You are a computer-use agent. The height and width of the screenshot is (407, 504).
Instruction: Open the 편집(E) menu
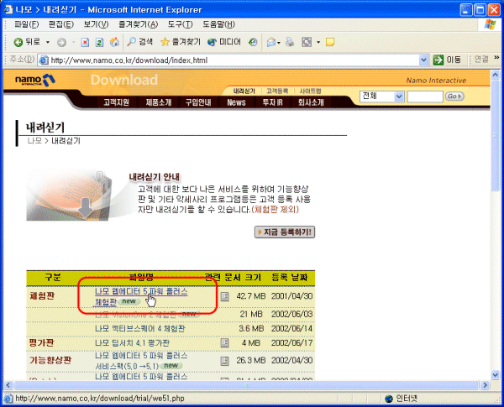click(x=61, y=24)
